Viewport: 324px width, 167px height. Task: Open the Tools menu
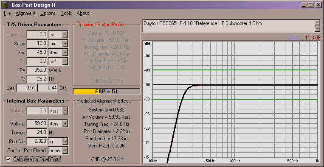click(66, 13)
